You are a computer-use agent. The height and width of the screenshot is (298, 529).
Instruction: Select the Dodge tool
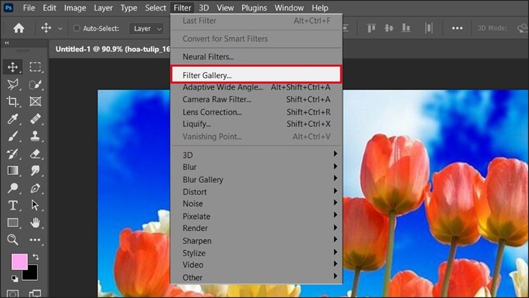[x=13, y=188]
